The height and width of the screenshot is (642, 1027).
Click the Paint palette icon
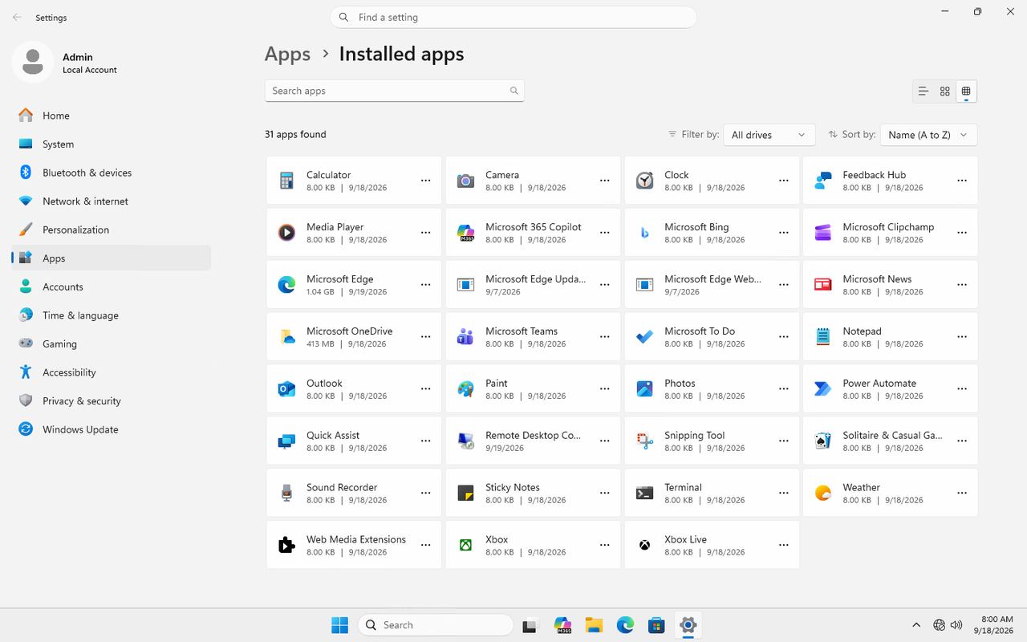point(465,389)
